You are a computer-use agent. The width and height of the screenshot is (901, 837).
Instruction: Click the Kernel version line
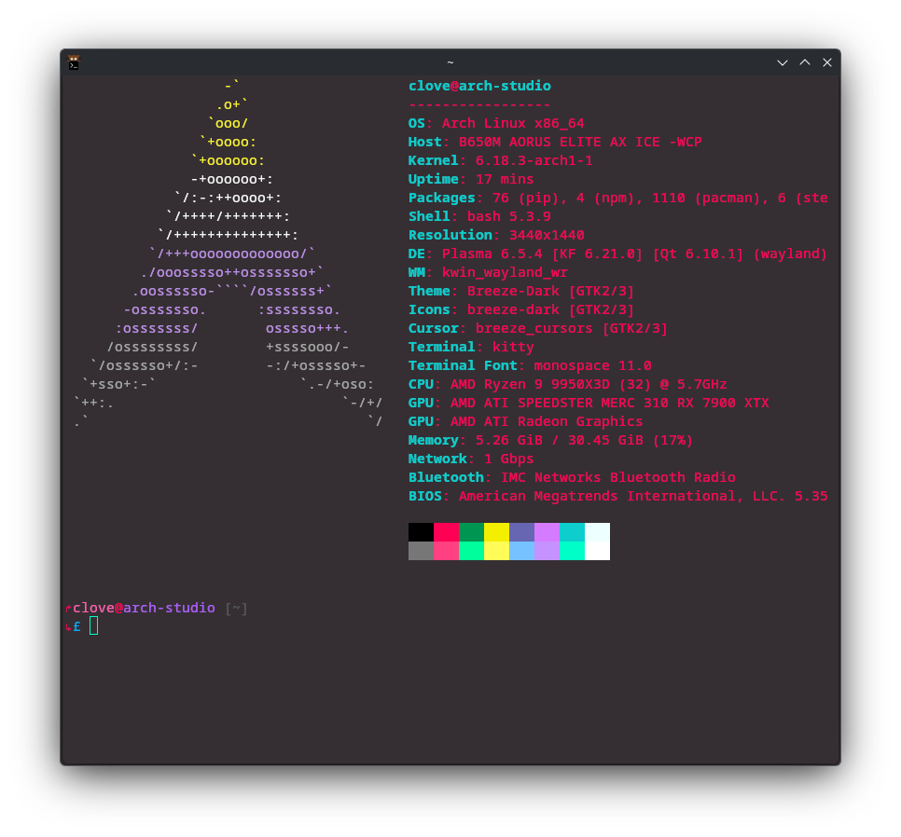click(500, 160)
